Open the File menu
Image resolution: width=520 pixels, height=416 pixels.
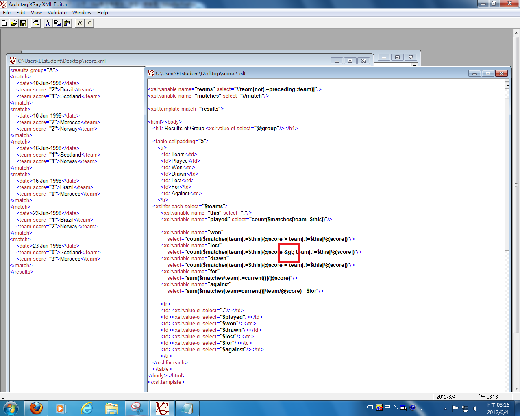click(7, 13)
